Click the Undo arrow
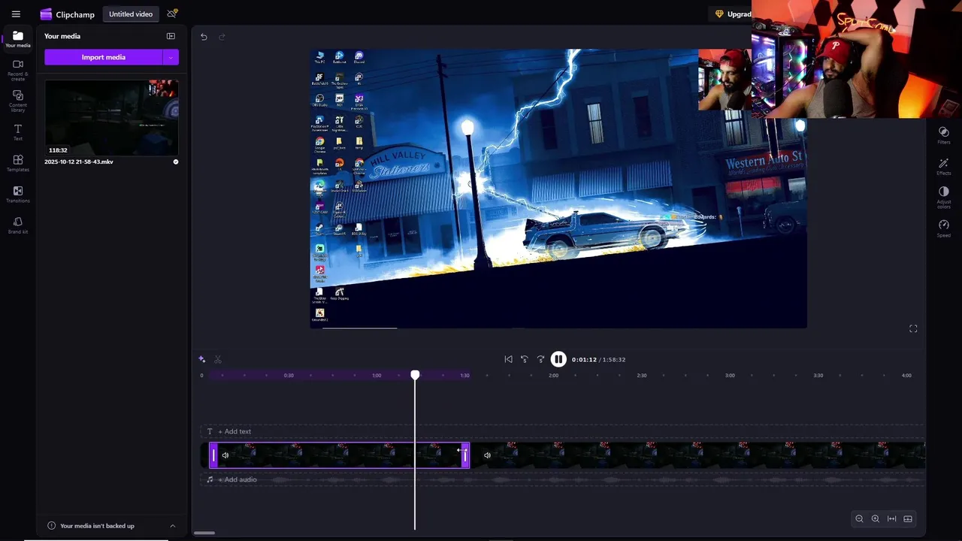Screen dimensions: 962x541 click(x=204, y=37)
